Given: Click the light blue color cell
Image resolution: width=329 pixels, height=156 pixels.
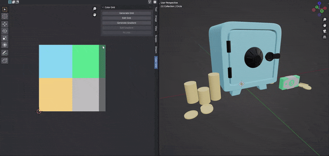Looking at the screenshot, I should tap(56, 61).
